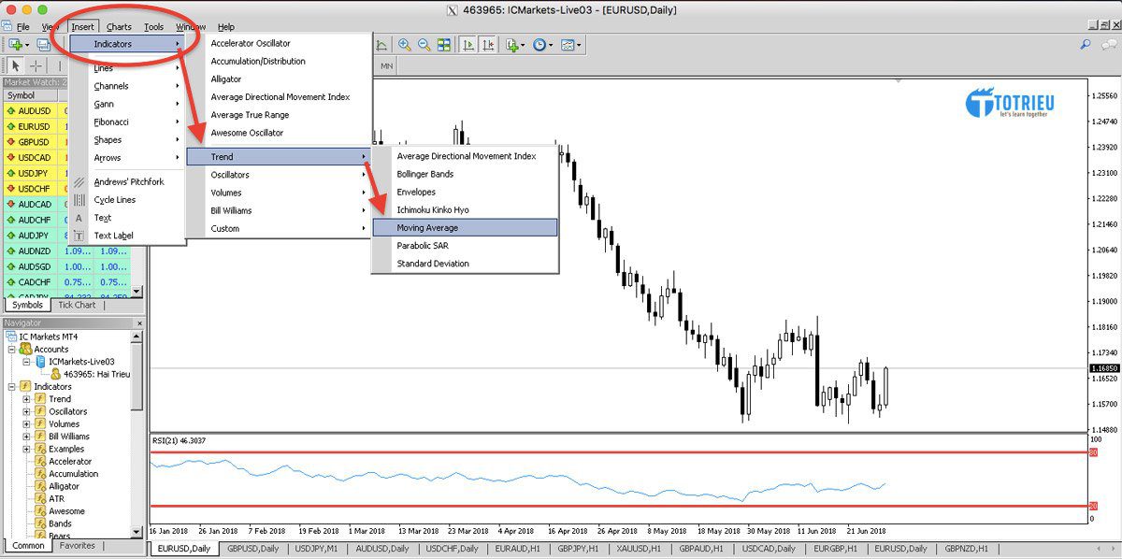Select the cursor arrow tool
Screen dimensions: 1122x559
coord(15,65)
